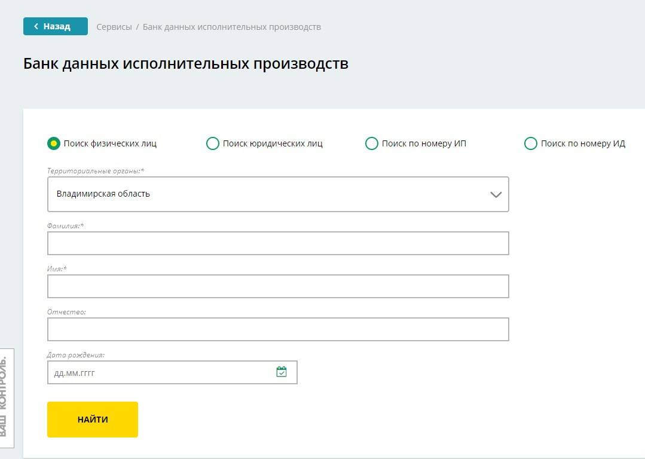The image size is (645, 459).
Task: Expand the dropdown arrow for Территориальные органы
Action: point(496,194)
